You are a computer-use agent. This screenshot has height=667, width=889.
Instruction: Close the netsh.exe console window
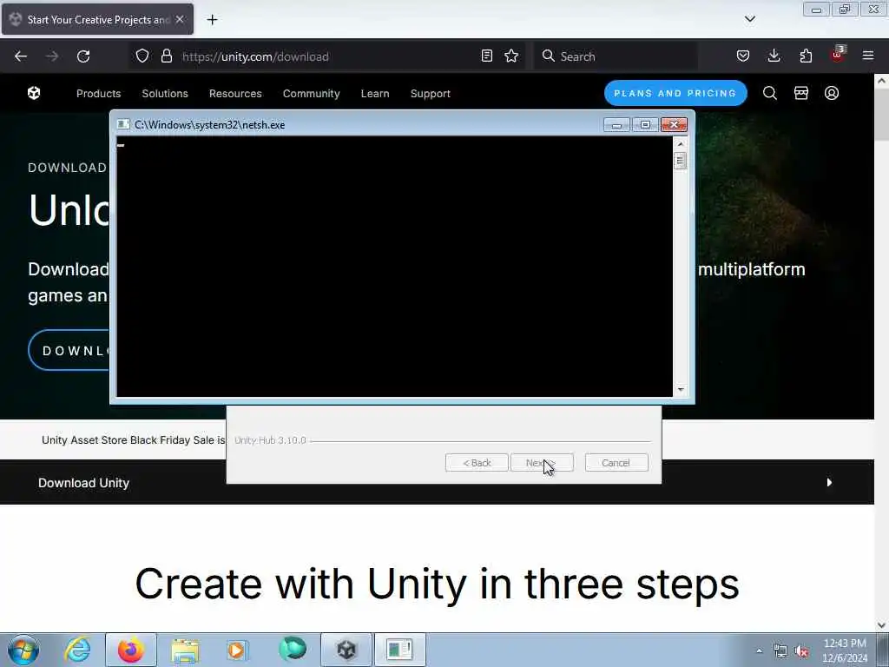click(674, 125)
